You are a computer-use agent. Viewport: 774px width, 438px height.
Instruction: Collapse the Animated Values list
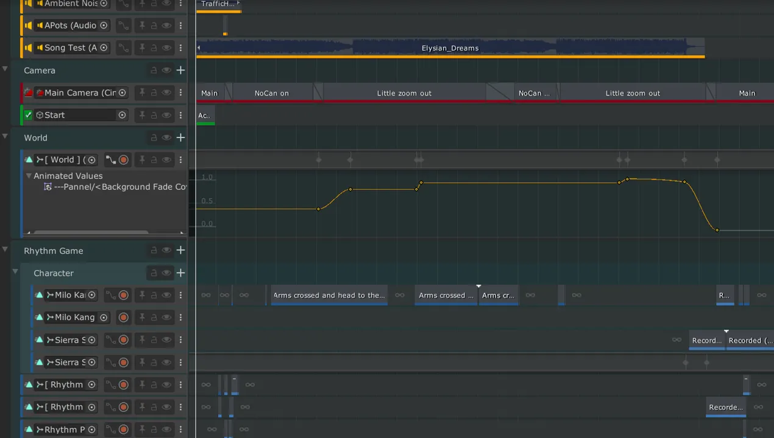(x=29, y=176)
